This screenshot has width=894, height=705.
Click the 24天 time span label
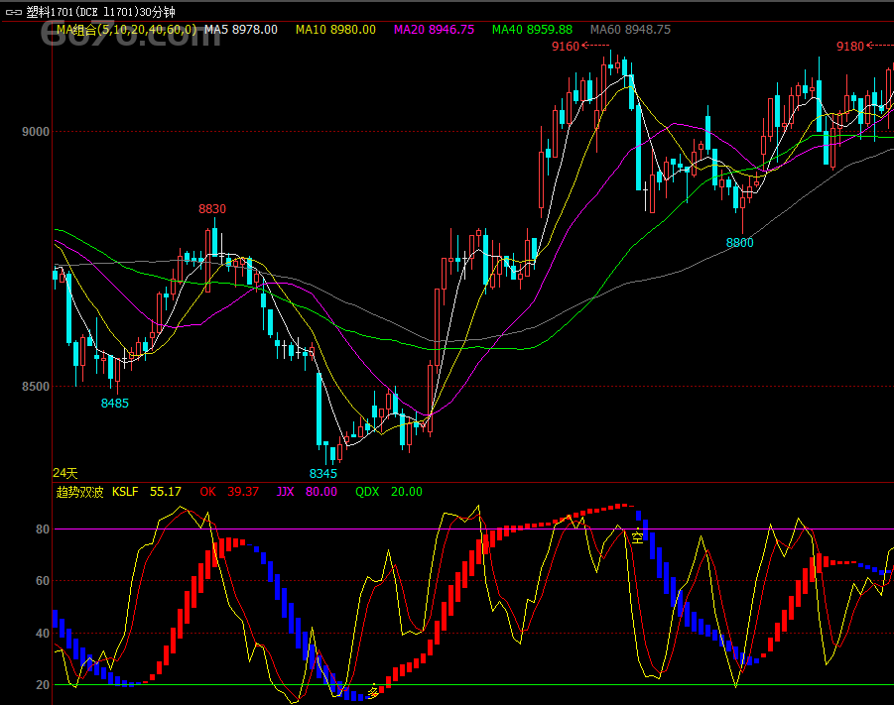pyautogui.click(x=64, y=473)
